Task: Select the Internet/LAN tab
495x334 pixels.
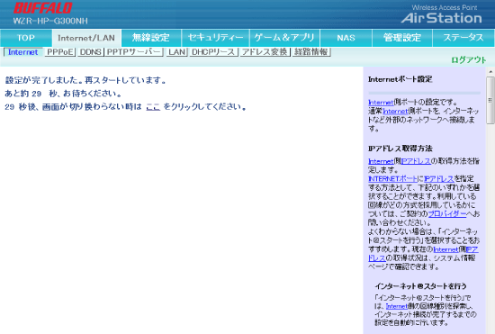Action: (x=86, y=38)
